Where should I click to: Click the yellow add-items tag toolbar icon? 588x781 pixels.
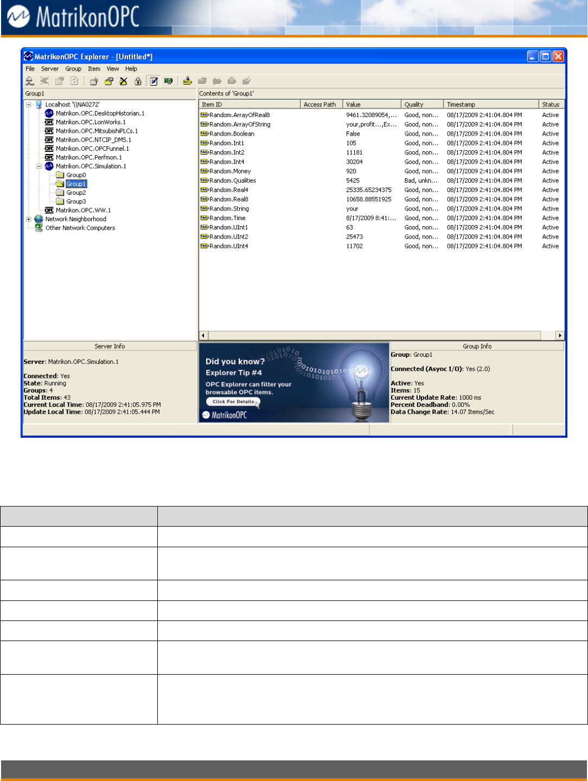[x=187, y=81]
